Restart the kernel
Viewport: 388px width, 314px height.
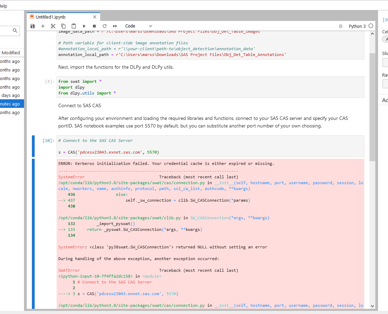pos(105,26)
